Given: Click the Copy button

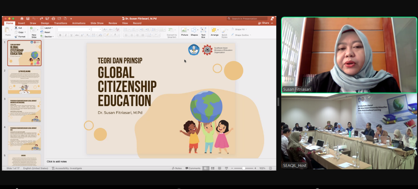Looking at the screenshot, I should [19, 32].
